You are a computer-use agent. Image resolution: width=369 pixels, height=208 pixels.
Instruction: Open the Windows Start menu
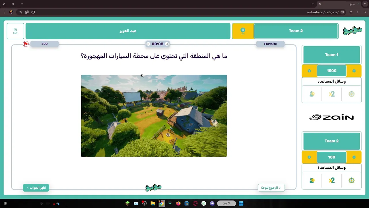(241, 203)
